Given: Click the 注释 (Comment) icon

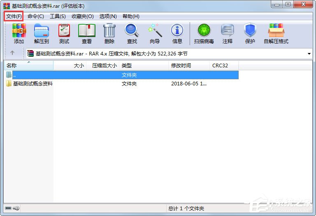Looking at the screenshot, I should click(x=227, y=30).
